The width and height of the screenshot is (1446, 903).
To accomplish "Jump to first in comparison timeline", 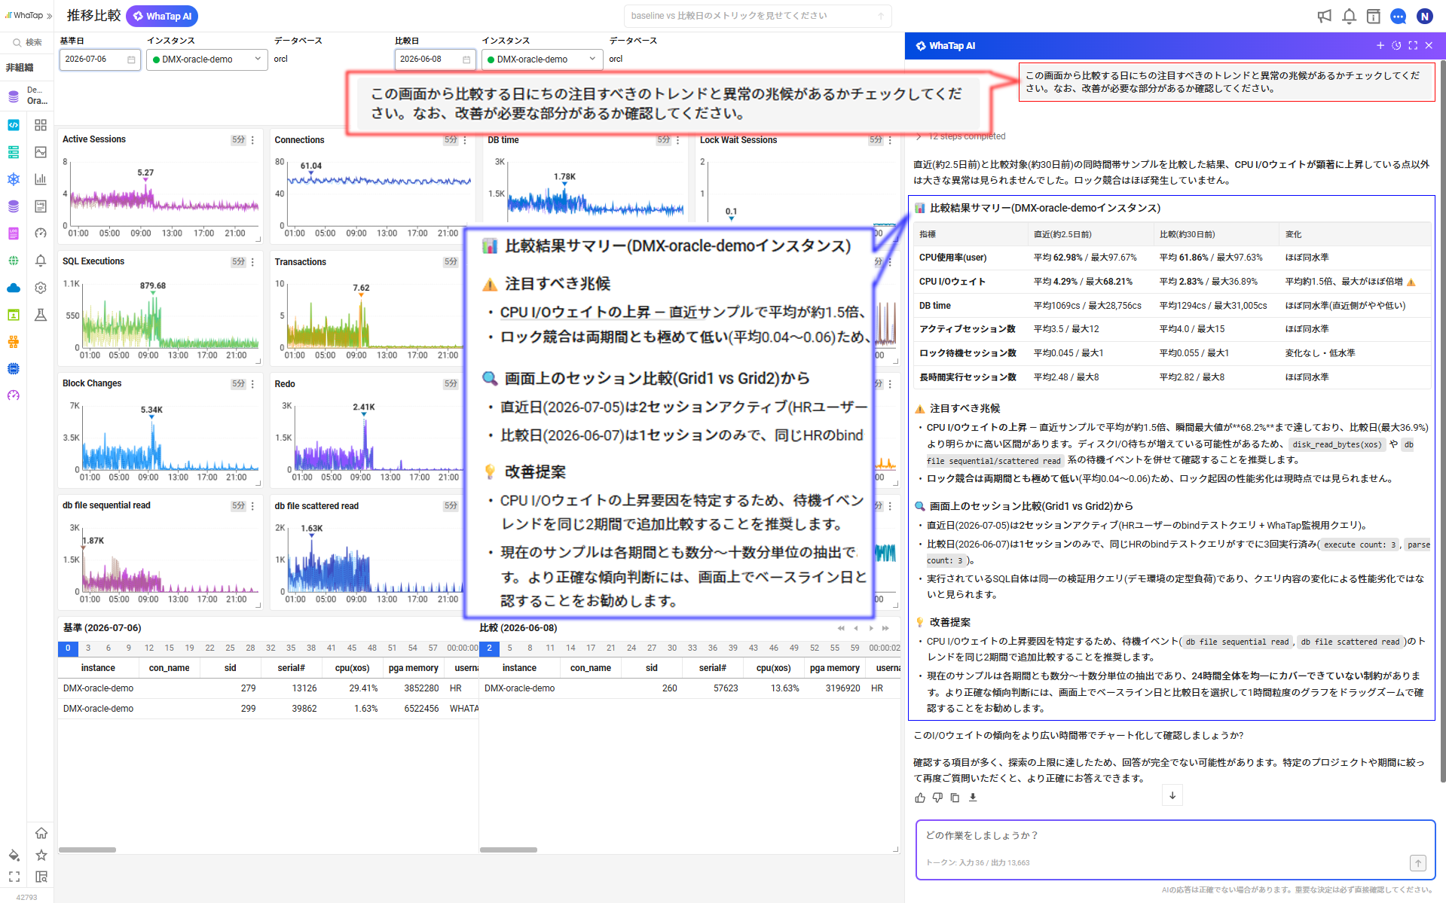I will click(x=841, y=628).
